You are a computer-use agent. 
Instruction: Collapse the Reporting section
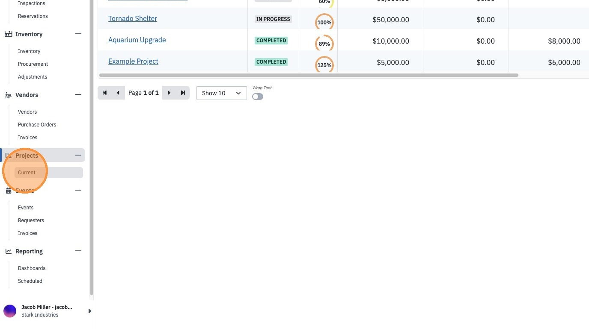pos(78,251)
